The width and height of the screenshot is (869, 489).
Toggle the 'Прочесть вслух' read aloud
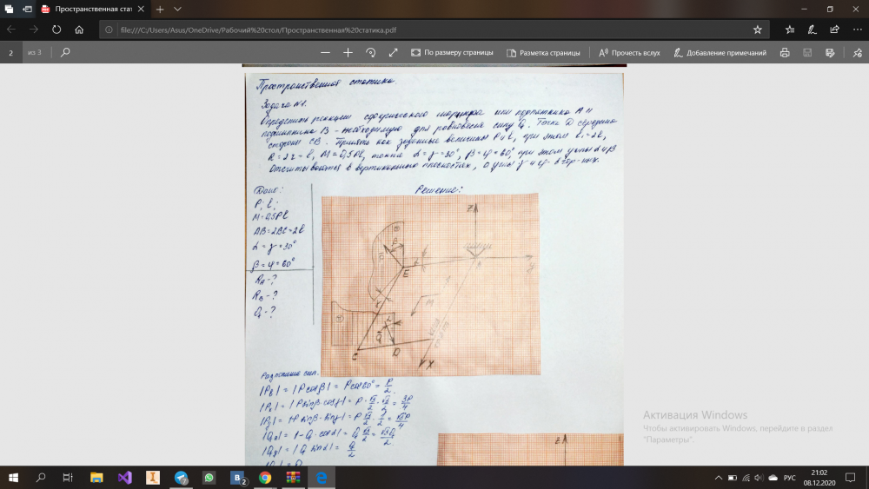(628, 52)
